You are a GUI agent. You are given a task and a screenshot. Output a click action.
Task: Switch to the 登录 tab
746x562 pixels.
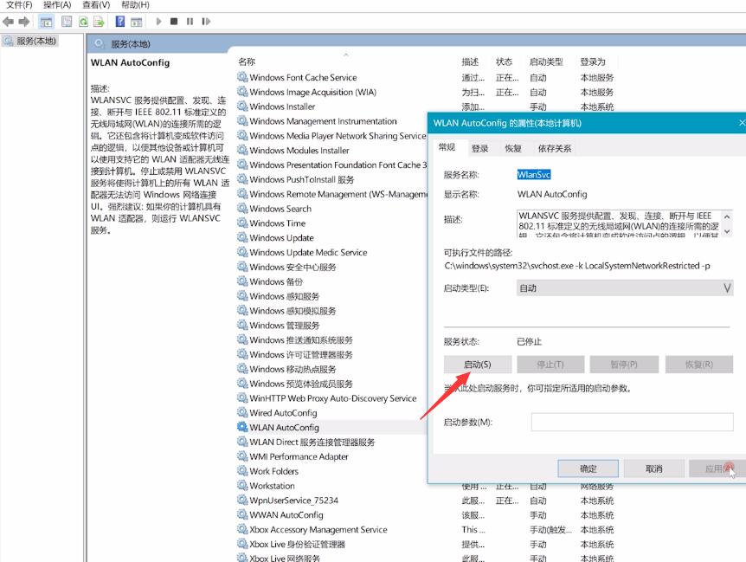[x=479, y=148]
